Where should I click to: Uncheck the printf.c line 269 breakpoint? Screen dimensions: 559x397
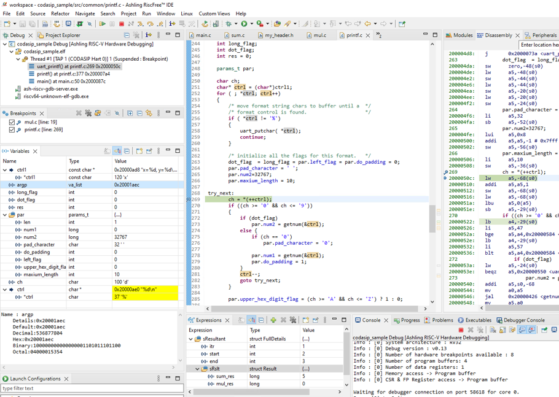point(12,129)
